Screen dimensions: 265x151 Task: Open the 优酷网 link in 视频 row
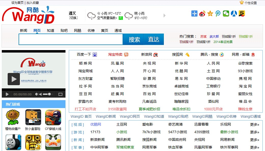(x=96, y=125)
